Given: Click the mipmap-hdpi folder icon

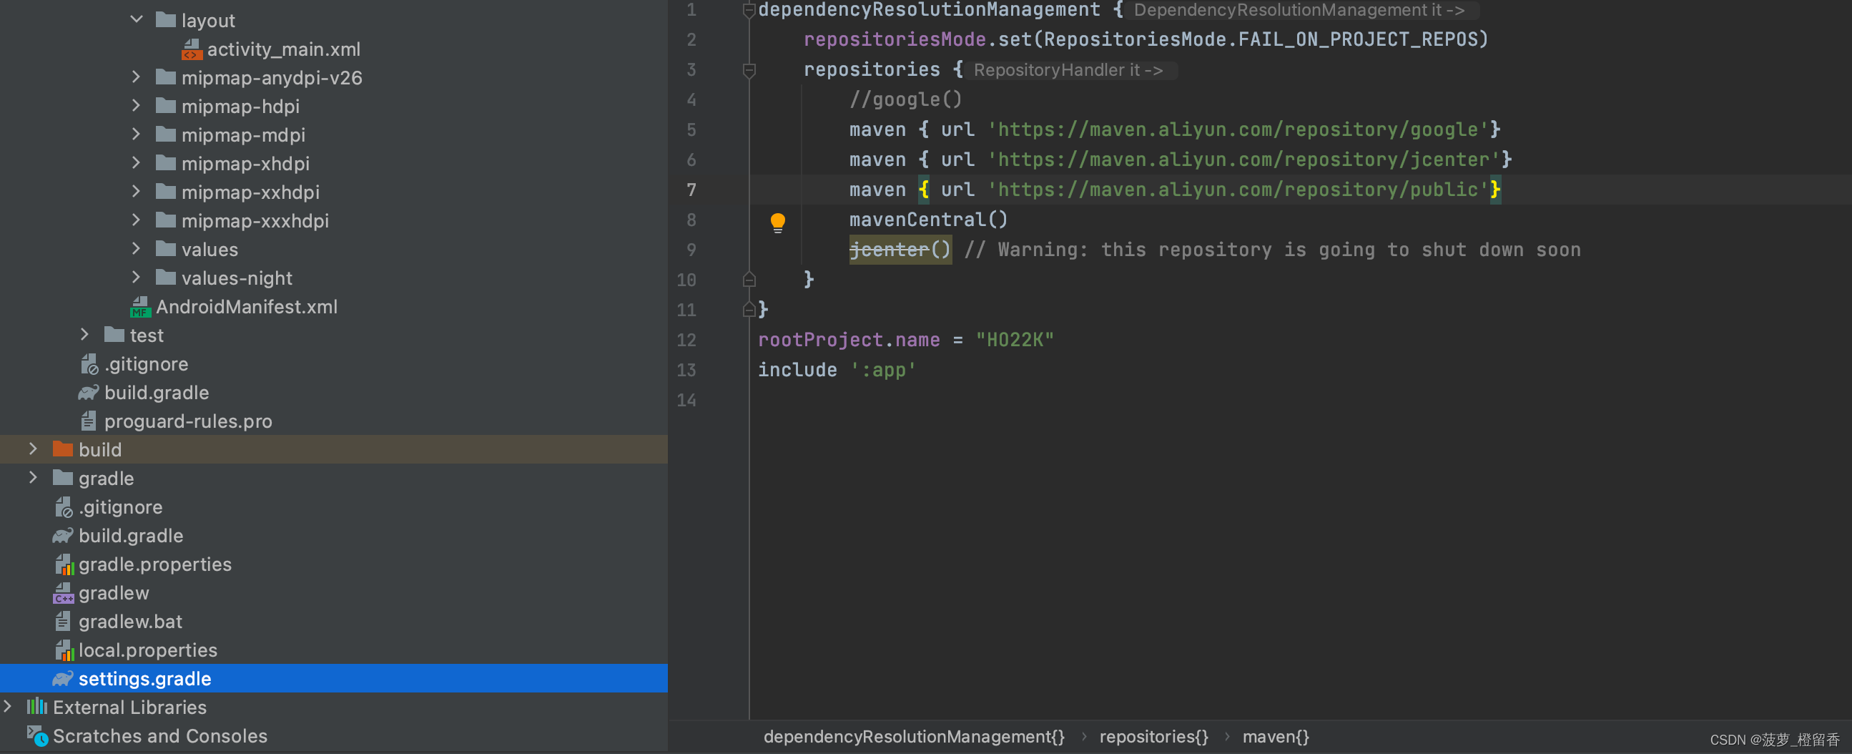Looking at the screenshot, I should coord(166,106).
